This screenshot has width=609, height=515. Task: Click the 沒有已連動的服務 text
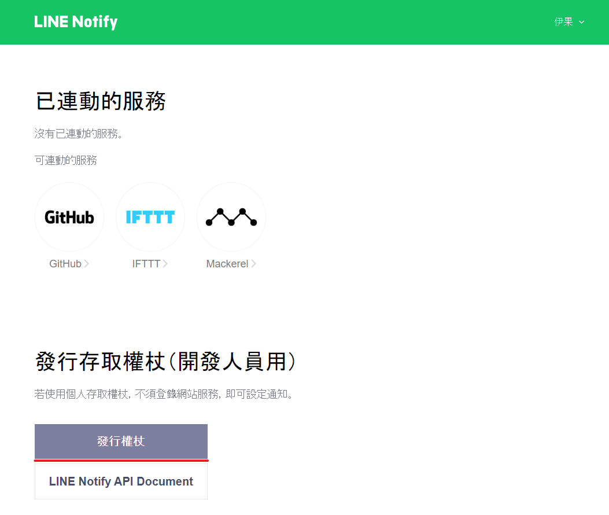79,134
